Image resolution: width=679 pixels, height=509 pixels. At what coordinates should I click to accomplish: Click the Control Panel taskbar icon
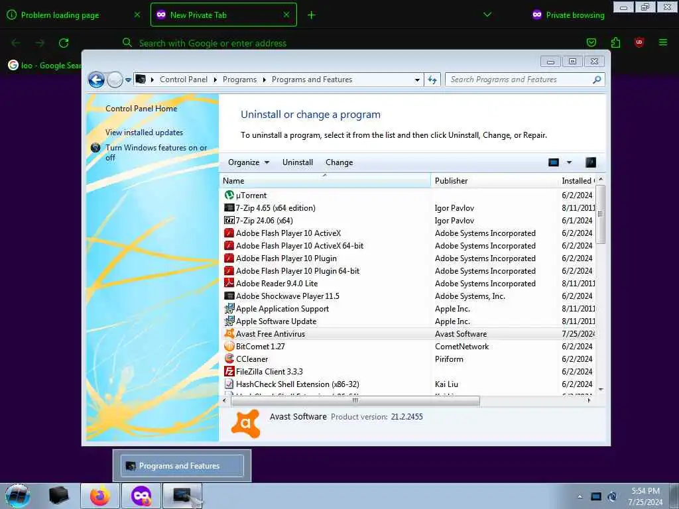pos(182,496)
